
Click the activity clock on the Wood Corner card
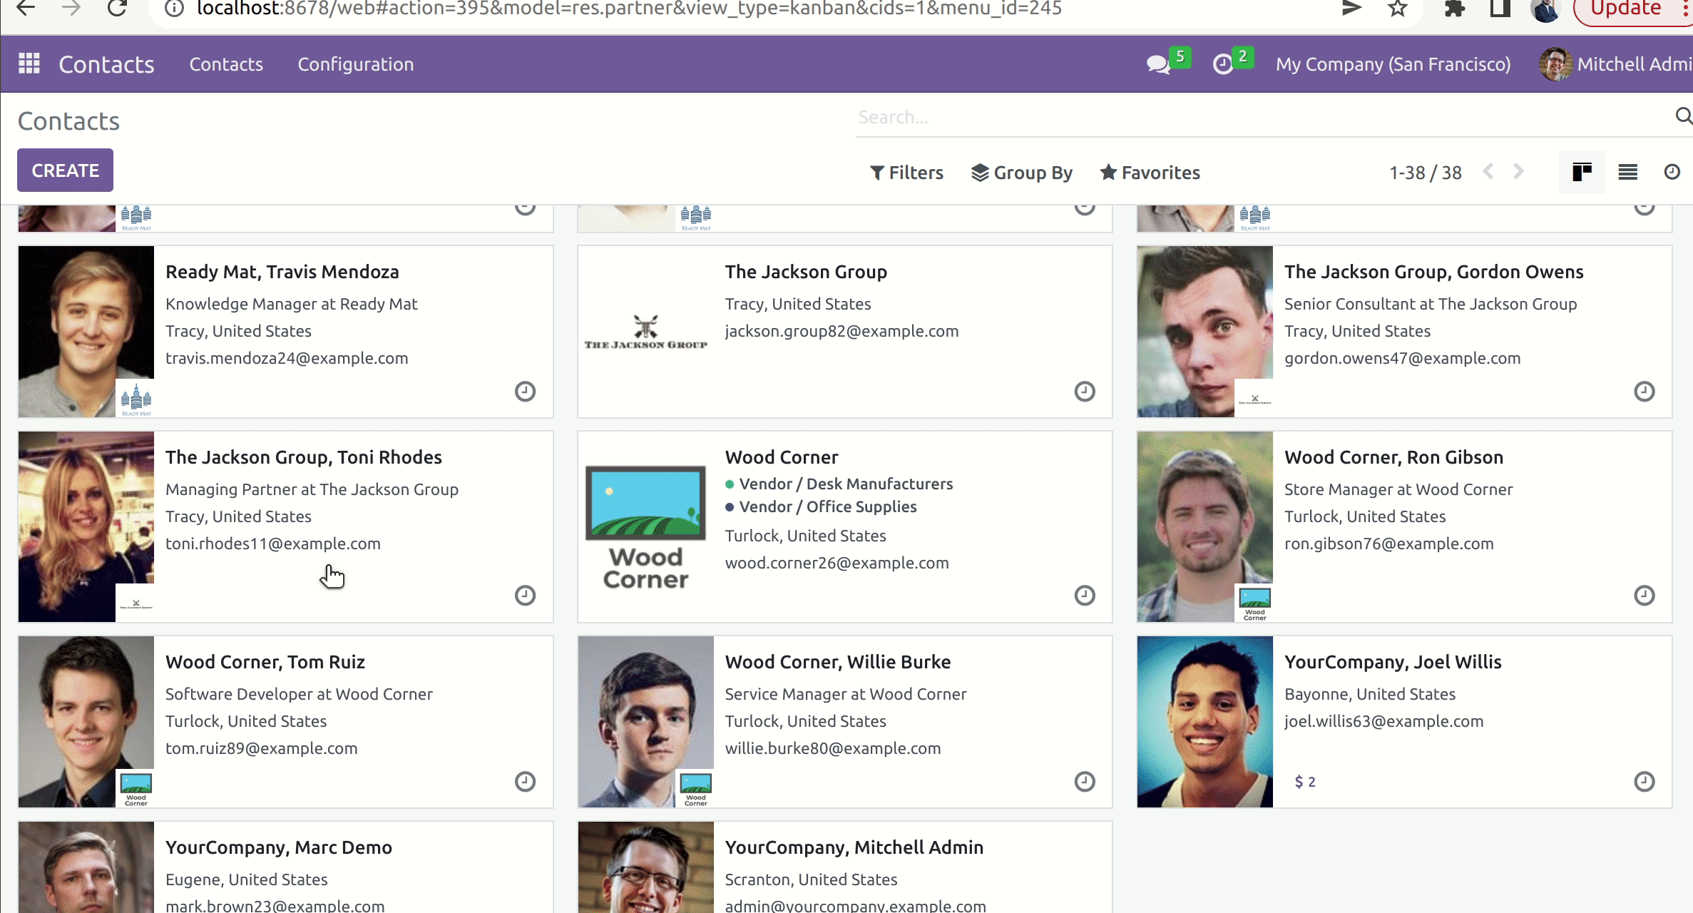(1085, 596)
